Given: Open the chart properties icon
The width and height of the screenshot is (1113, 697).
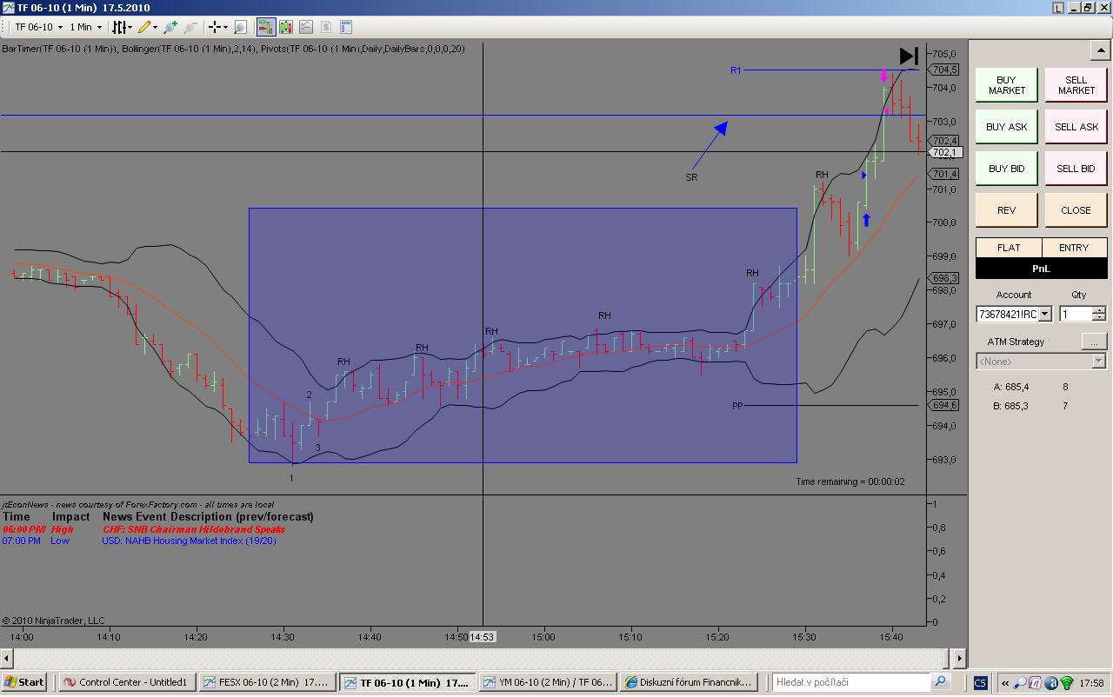Looking at the screenshot, I should click(x=346, y=27).
